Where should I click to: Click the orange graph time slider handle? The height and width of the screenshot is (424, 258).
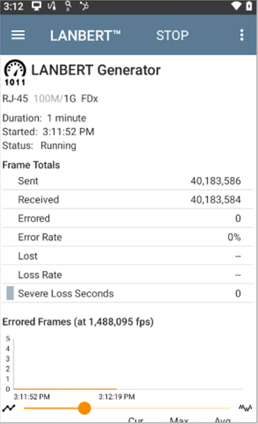85,408
